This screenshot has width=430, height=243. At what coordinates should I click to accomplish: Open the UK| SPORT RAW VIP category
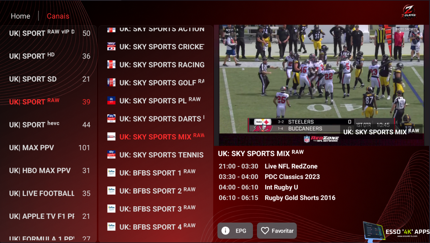point(49,33)
